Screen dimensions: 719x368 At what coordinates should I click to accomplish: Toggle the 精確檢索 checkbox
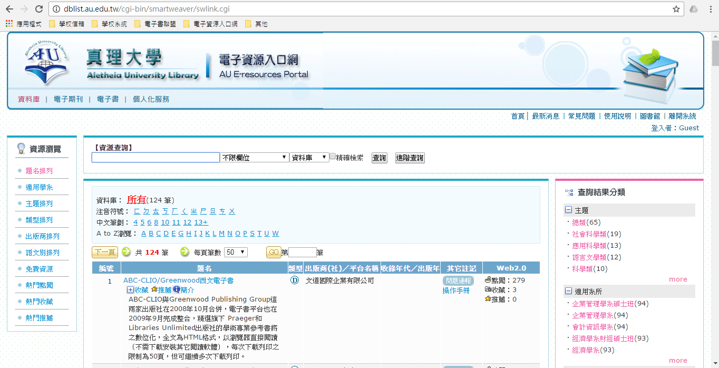click(x=333, y=157)
